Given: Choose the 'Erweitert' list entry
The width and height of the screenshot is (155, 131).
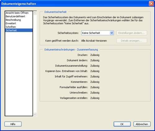Looking at the screenshot, I should [11, 23].
